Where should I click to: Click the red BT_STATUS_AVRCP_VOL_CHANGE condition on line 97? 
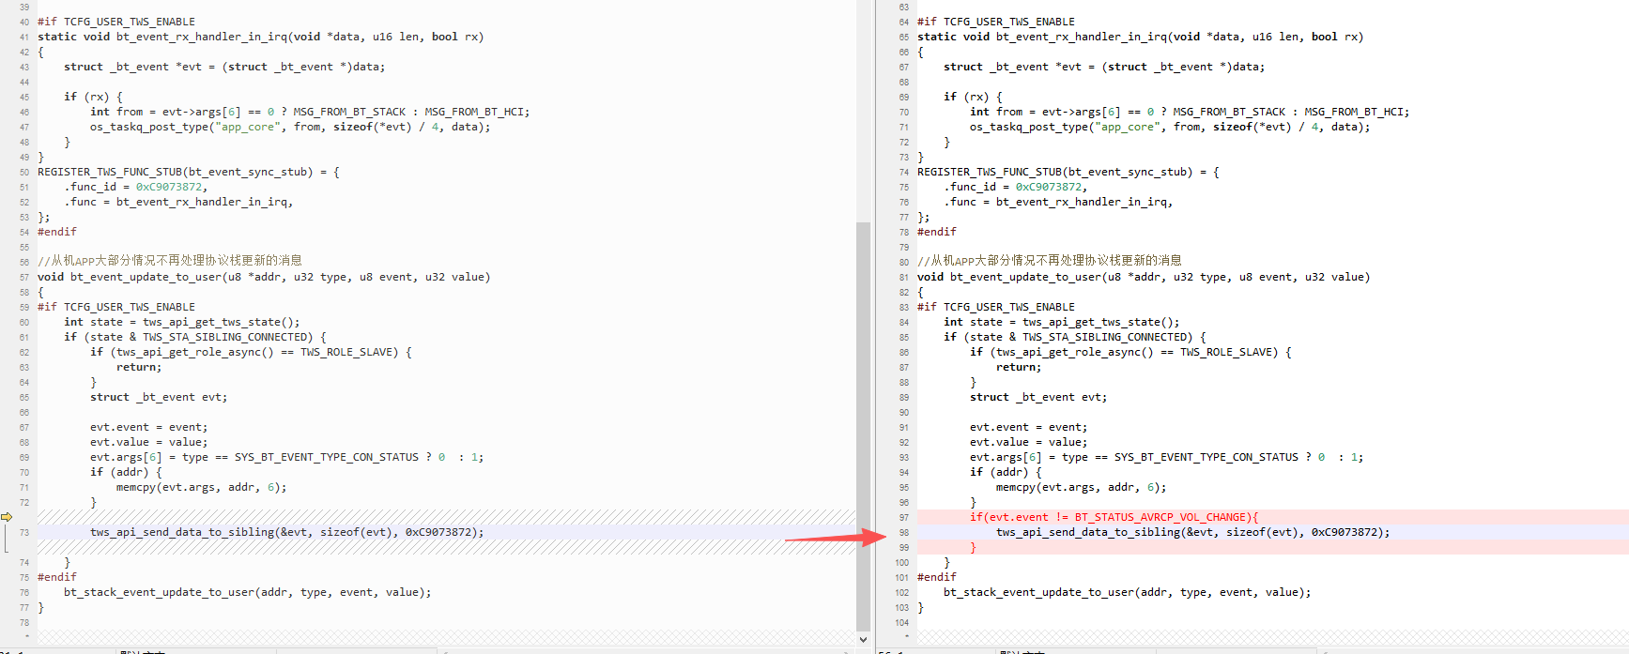[1114, 517]
